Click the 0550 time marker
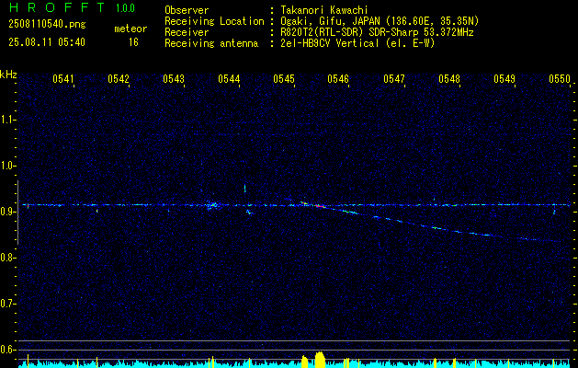 [560, 79]
